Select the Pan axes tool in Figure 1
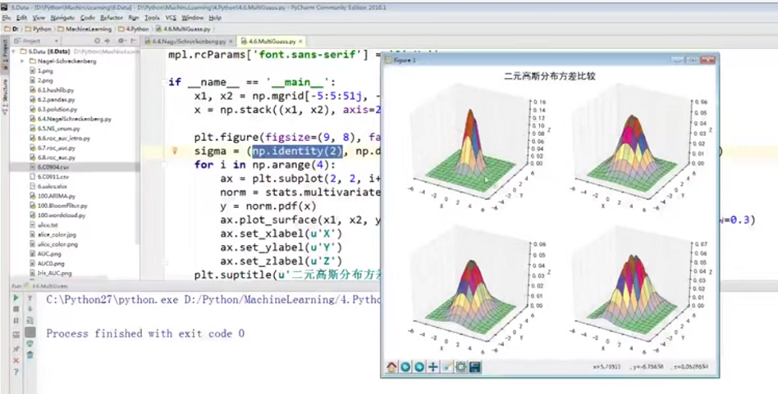This screenshot has width=778, height=394. tap(433, 367)
